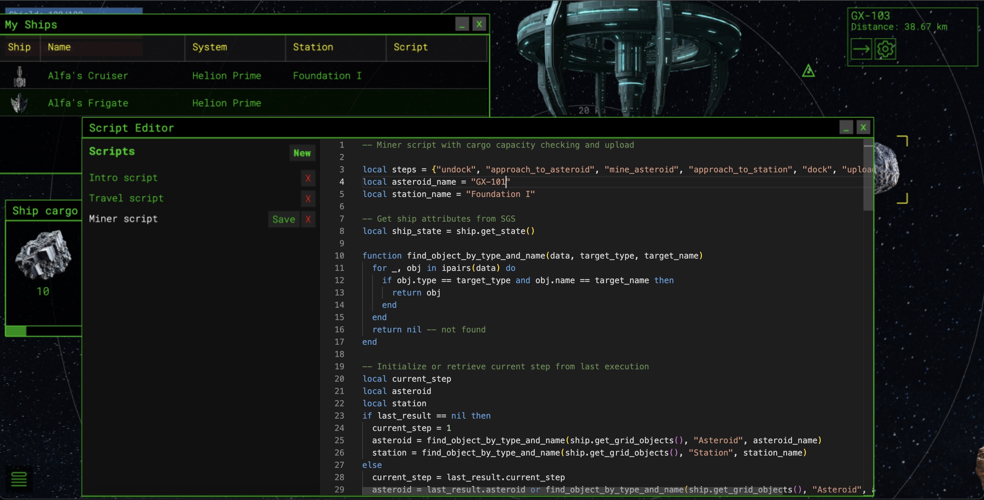The height and width of the screenshot is (500, 984).
Task: Open the hamburger menu icon at bottom left
Action: click(18, 479)
